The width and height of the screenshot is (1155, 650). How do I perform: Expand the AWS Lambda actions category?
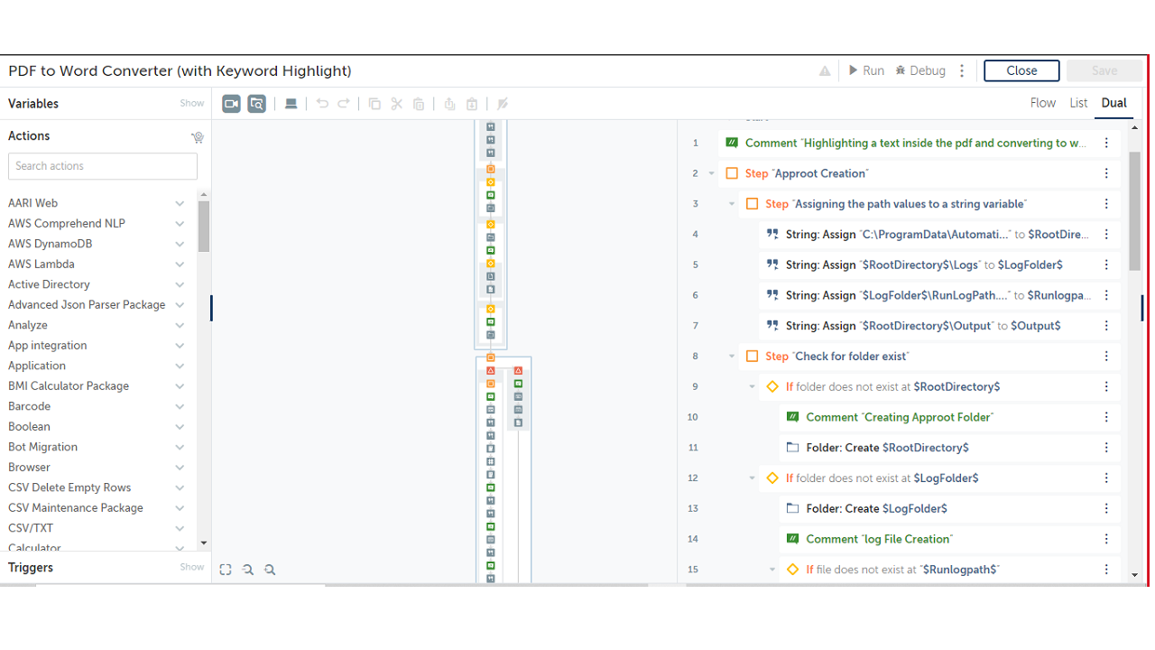[x=180, y=265]
